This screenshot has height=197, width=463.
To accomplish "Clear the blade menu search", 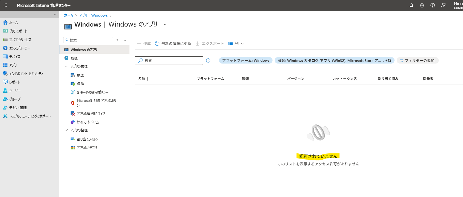I will [x=117, y=40].
